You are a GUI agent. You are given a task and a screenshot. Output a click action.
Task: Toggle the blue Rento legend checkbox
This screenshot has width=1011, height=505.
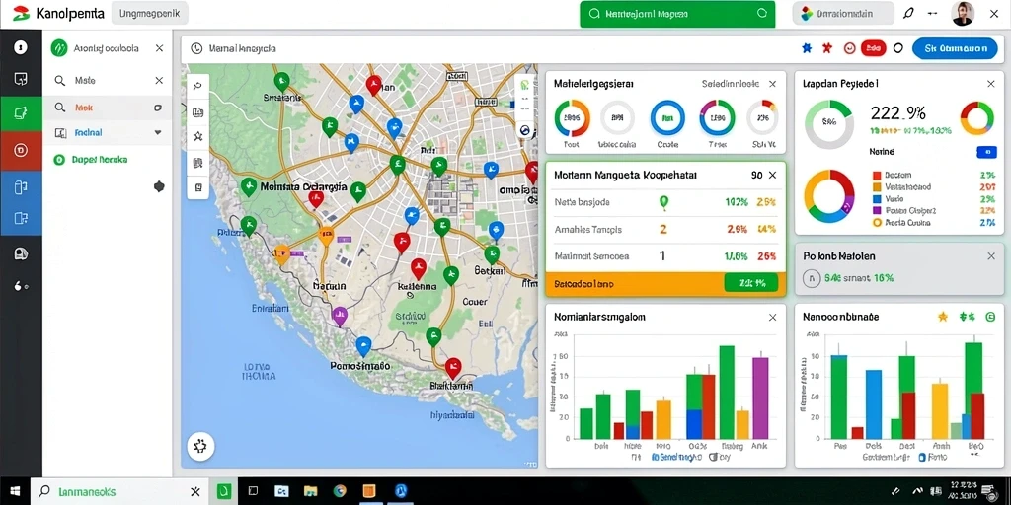pos(921,458)
